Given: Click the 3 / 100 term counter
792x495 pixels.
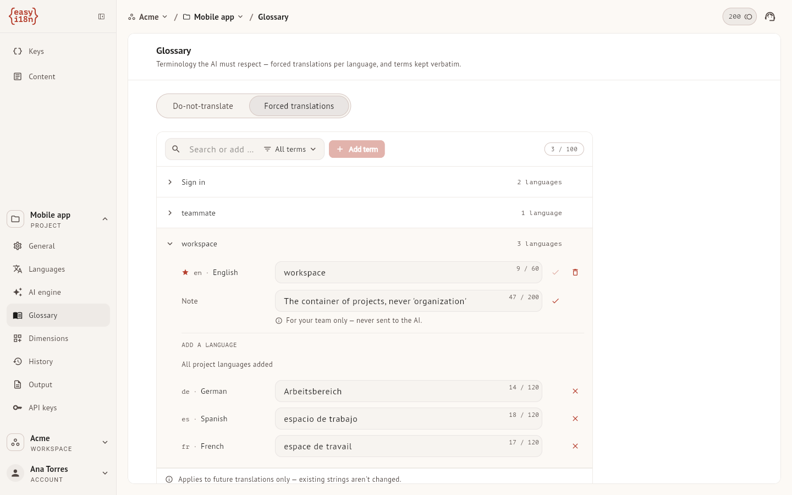Looking at the screenshot, I should point(564,149).
